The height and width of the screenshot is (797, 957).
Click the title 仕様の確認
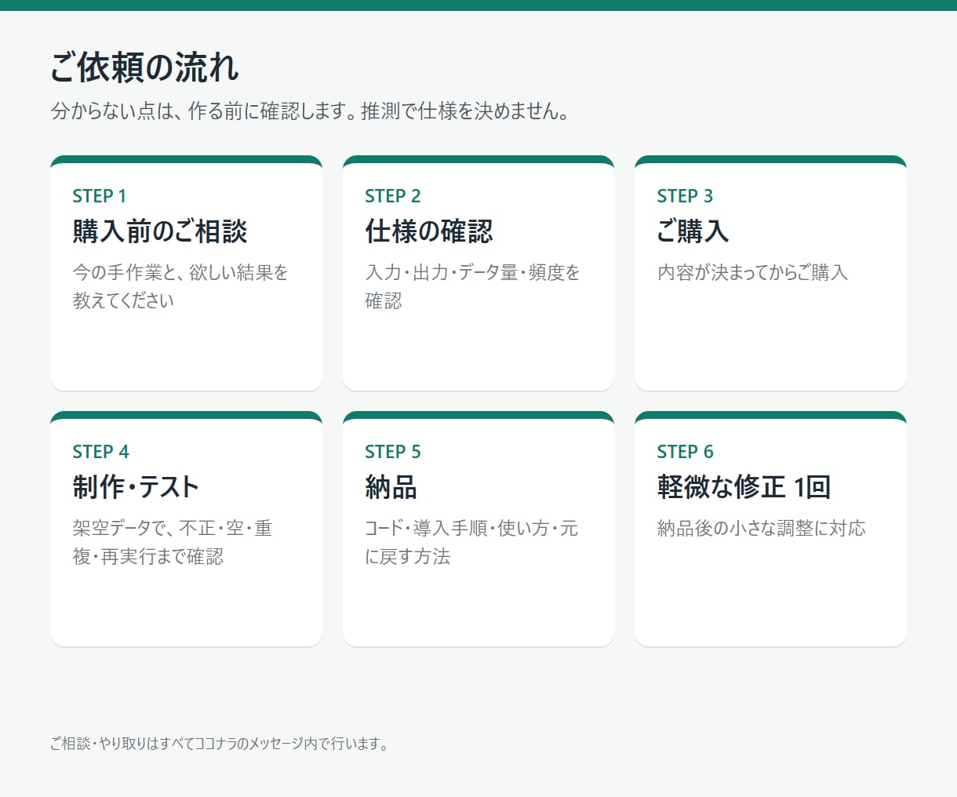tap(429, 231)
